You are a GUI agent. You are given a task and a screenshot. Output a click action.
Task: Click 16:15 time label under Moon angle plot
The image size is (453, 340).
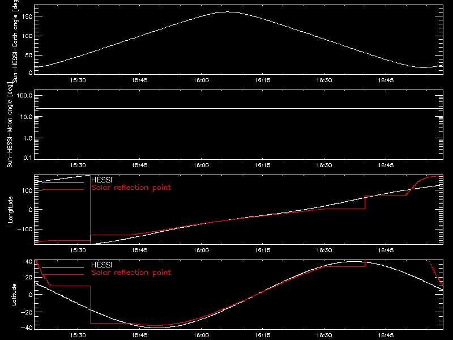(263, 165)
